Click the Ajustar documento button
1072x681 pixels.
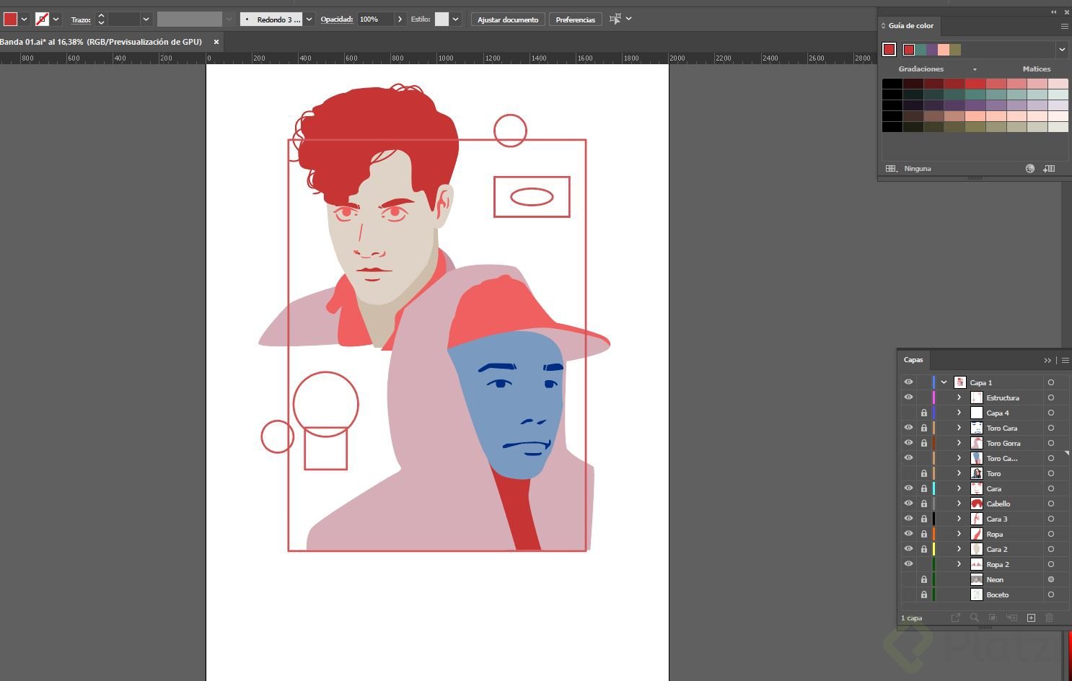(507, 19)
